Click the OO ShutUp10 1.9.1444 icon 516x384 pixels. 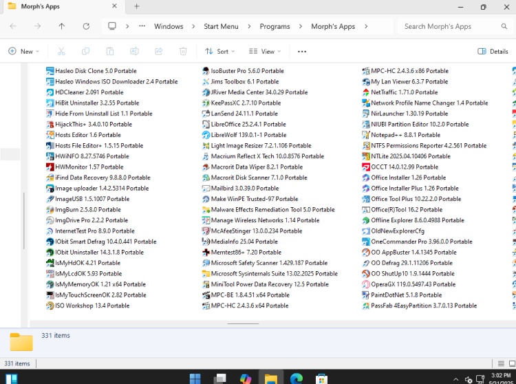click(x=366, y=274)
